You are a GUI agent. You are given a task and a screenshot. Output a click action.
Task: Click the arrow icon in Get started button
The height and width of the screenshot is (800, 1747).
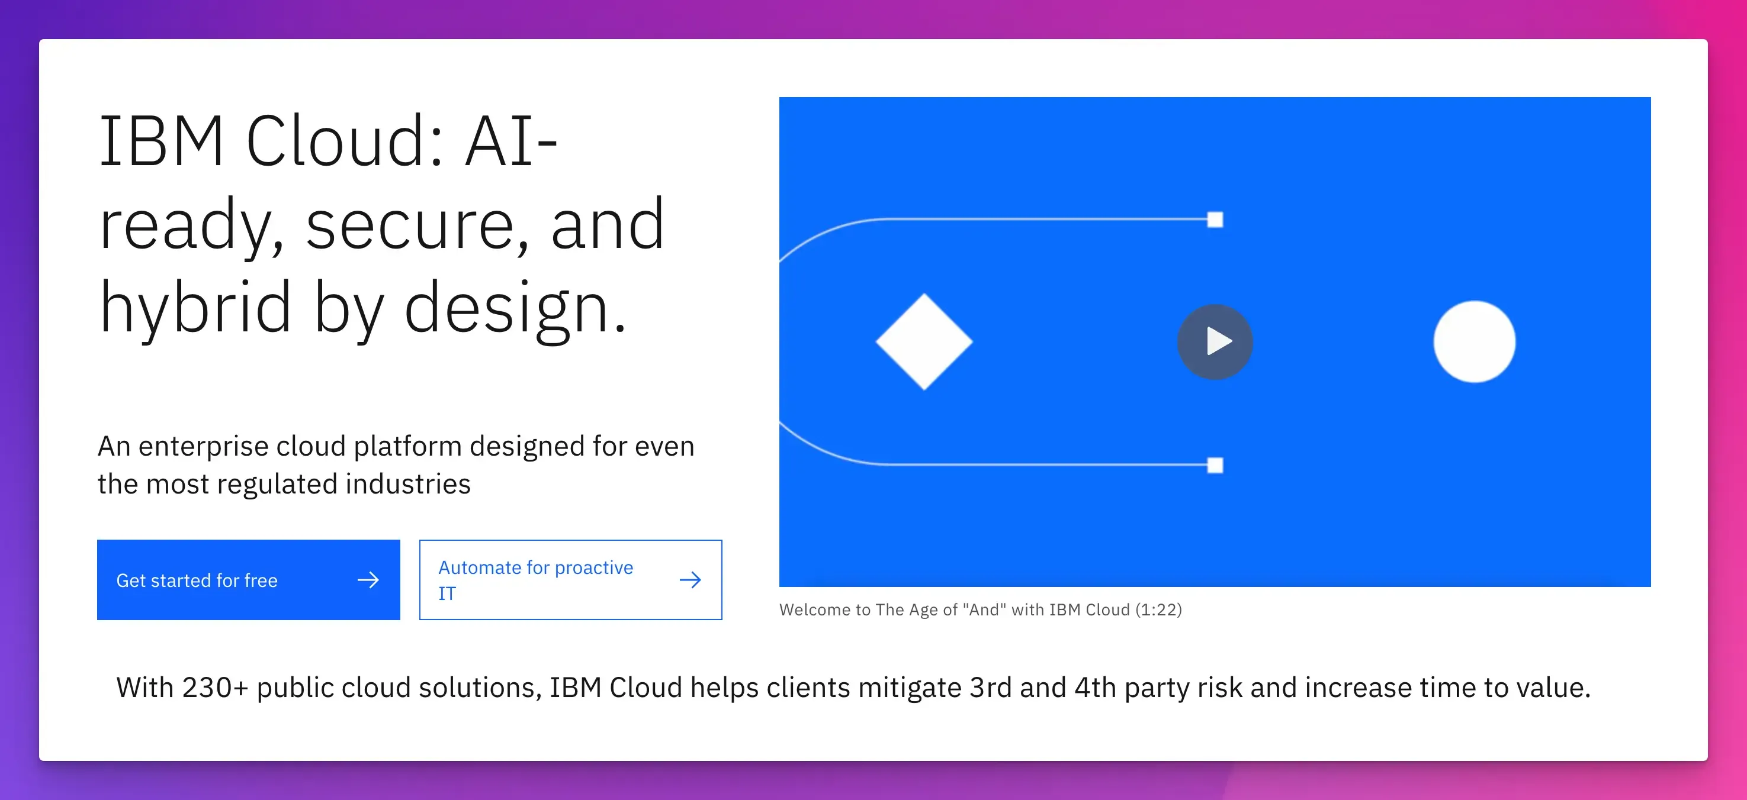point(368,580)
